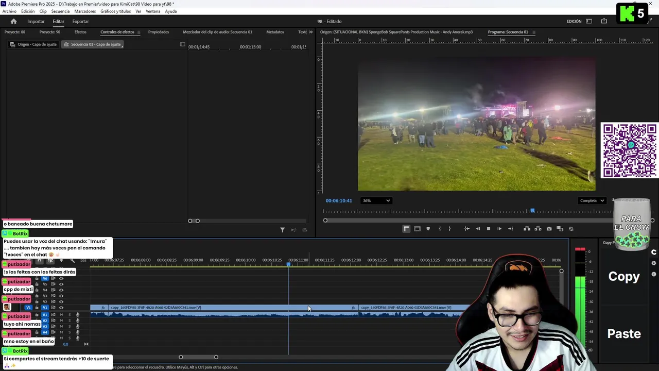Toggle linked selection in timeline

click(50, 260)
